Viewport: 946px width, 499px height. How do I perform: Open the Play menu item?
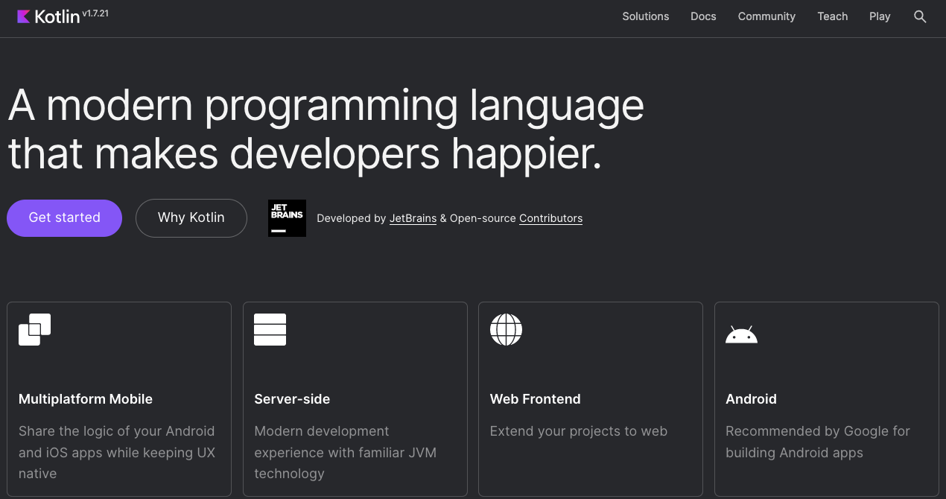click(x=880, y=16)
